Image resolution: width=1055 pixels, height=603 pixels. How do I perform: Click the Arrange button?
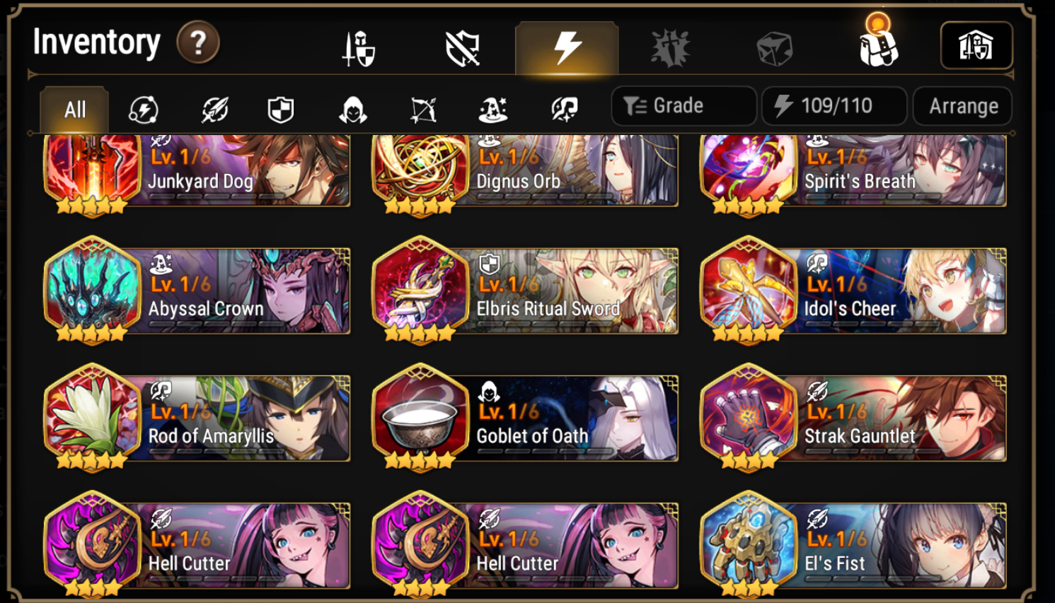pyautogui.click(x=963, y=106)
